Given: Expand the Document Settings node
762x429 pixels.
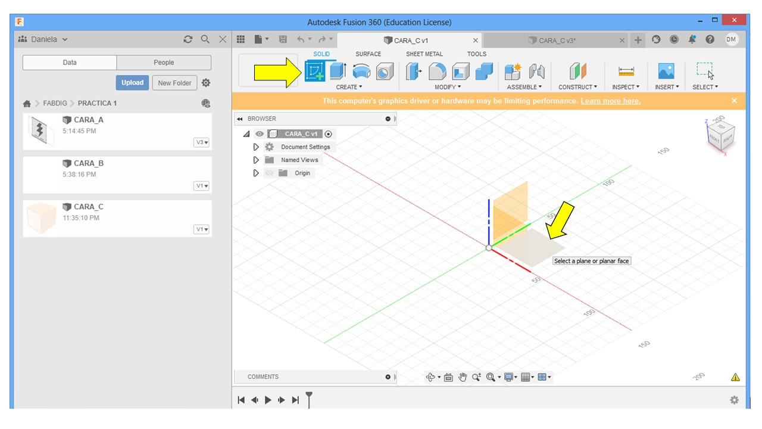Looking at the screenshot, I should 257,147.
